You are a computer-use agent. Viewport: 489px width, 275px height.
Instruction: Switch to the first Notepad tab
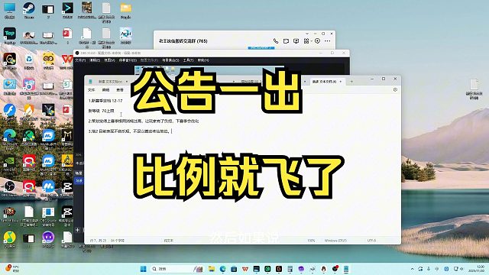(x=110, y=82)
